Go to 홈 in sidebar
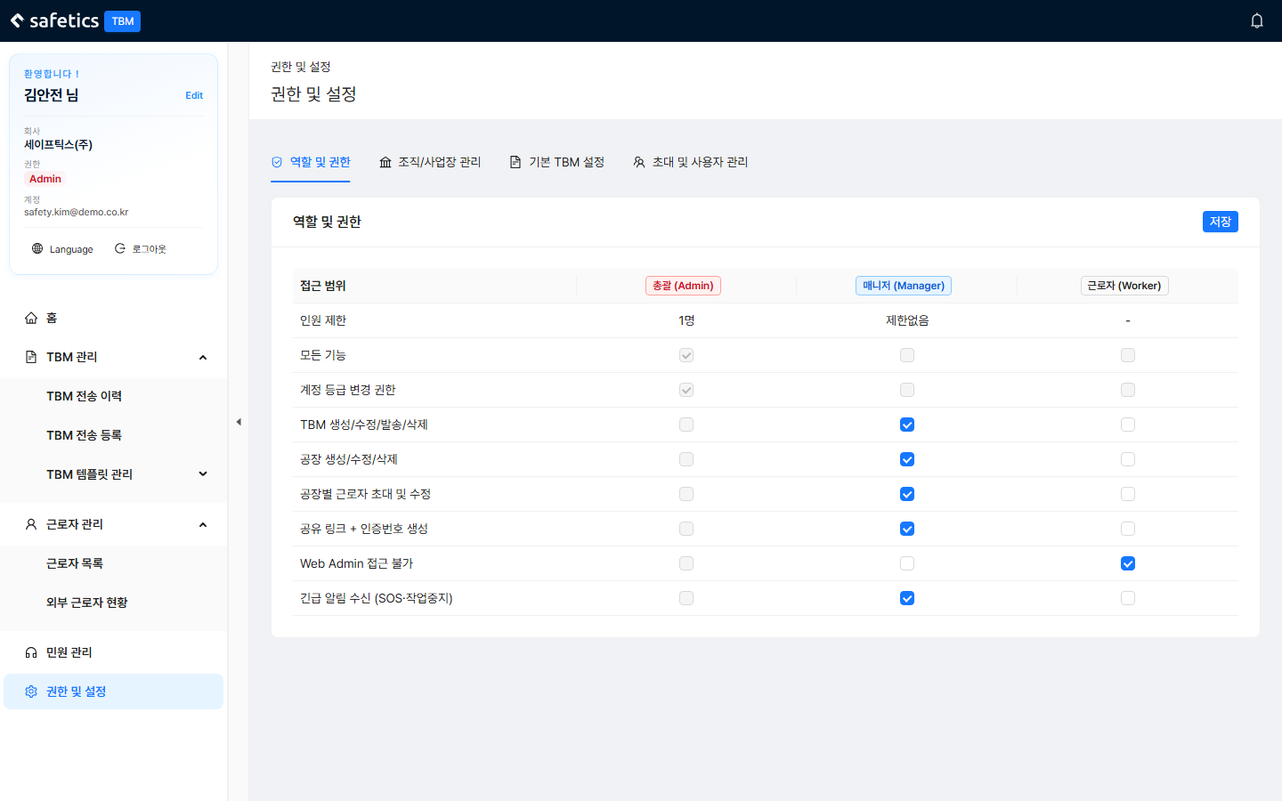This screenshot has height=801, width=1282. (x=113, y=318)
